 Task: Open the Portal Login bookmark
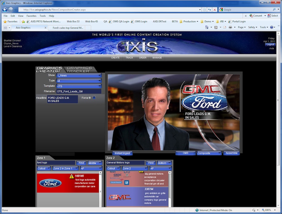click(x=237, y=21)
